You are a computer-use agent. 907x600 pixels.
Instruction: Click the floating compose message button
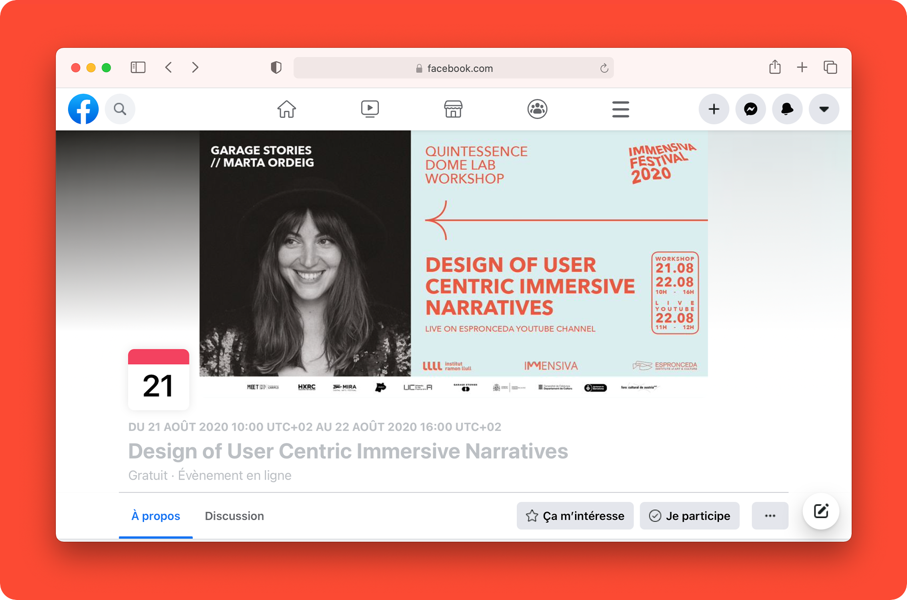821,511
